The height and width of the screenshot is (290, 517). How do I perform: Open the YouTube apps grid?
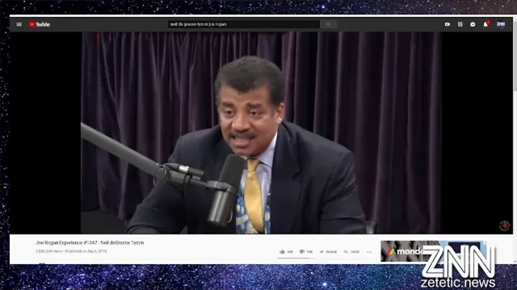[x=460, y=24]
